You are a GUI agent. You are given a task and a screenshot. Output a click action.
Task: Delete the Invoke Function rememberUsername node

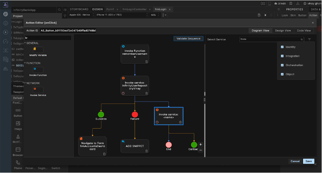146,62
